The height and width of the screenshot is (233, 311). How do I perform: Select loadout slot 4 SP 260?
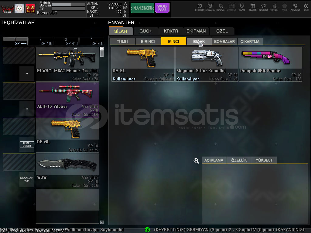coord(92,41)
